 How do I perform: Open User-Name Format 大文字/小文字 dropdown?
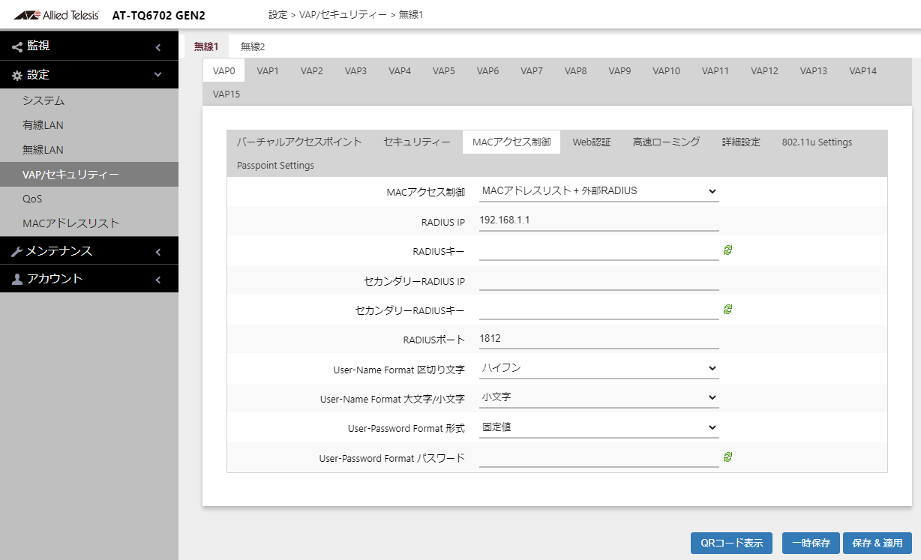[598, 397]
